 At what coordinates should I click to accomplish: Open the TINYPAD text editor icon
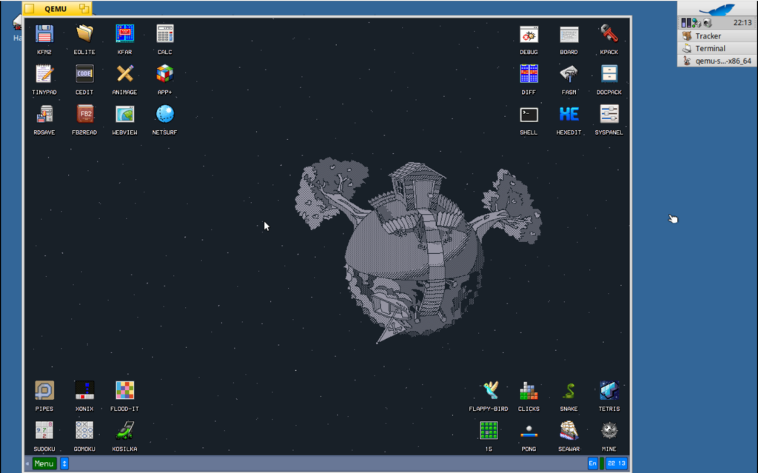(44, 74)
